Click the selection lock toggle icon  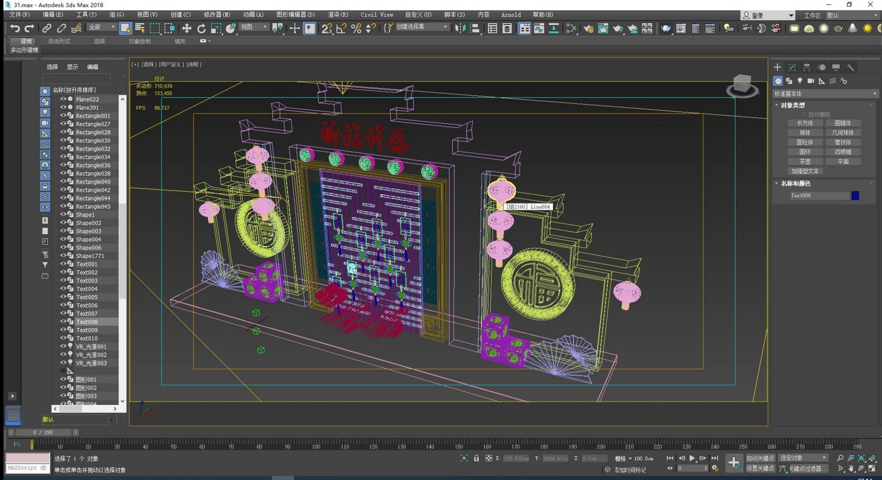pyautogui.click(x=476, y=458)
